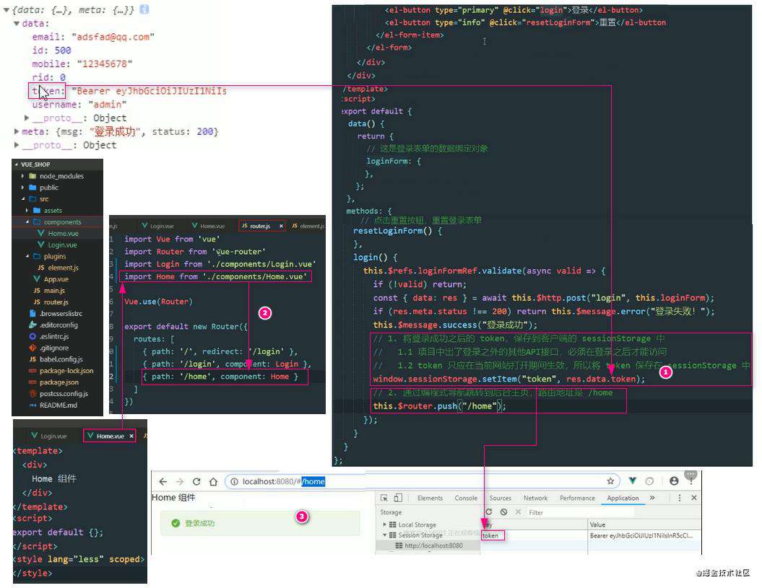Collapse the components folder
The image size is (762, 588).
click(x=27, y=221)
